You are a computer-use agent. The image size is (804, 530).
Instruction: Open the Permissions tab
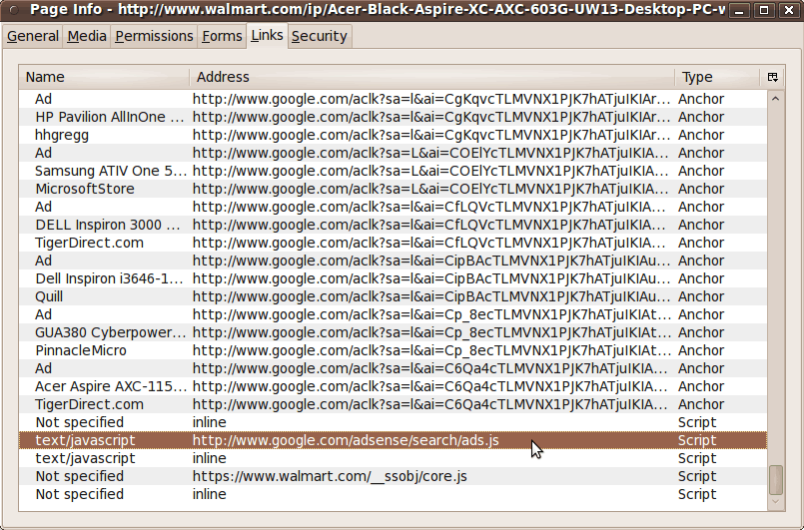[x=154, y=36]
